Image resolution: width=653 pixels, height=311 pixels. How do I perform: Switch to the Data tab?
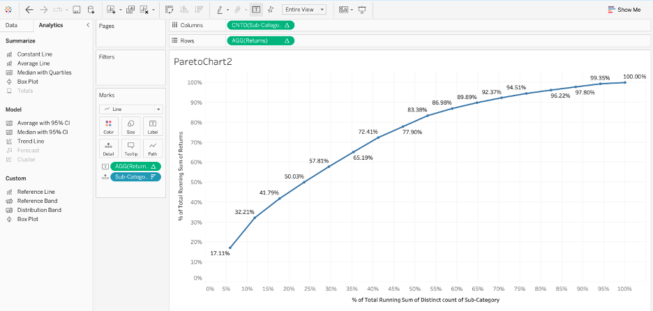pos(11,25)
